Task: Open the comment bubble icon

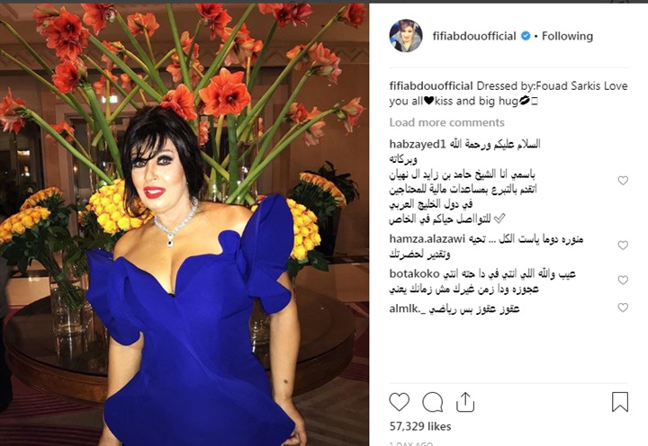Action: (x=432, y=402)
